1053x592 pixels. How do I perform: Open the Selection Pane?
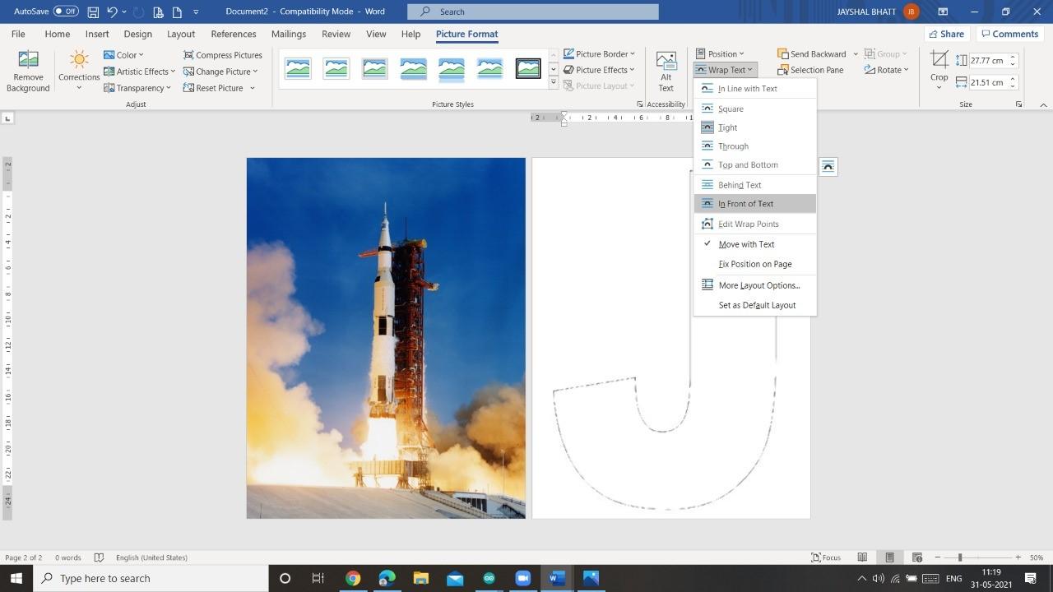click(810, 70)
